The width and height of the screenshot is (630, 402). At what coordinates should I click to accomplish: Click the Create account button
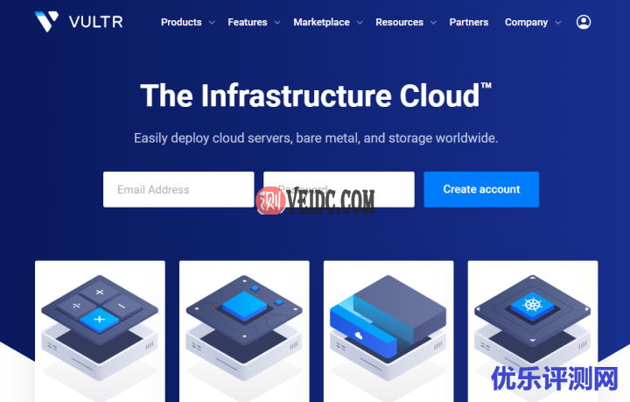tap(481, 189)
